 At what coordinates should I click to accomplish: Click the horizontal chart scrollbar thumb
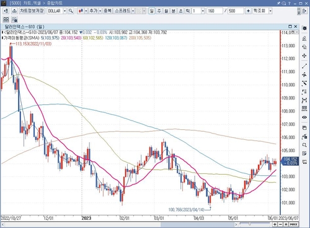coord(197,224)
